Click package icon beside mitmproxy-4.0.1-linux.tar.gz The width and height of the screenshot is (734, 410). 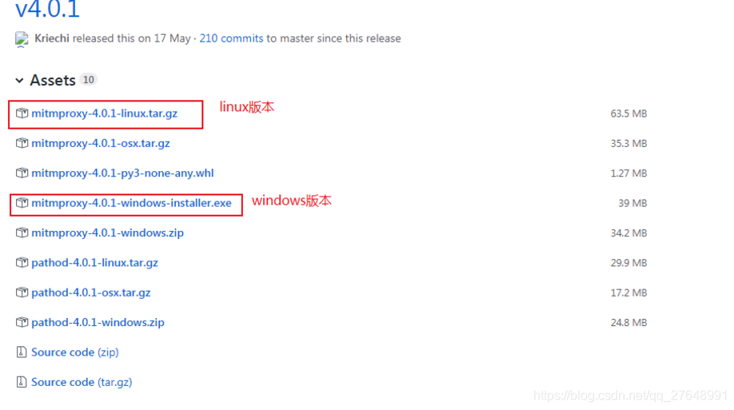pos(22,113)
